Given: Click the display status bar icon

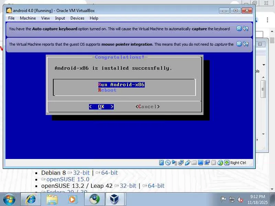Looking at the screenshot, I should pyautogui.click(x=200, y=163).
